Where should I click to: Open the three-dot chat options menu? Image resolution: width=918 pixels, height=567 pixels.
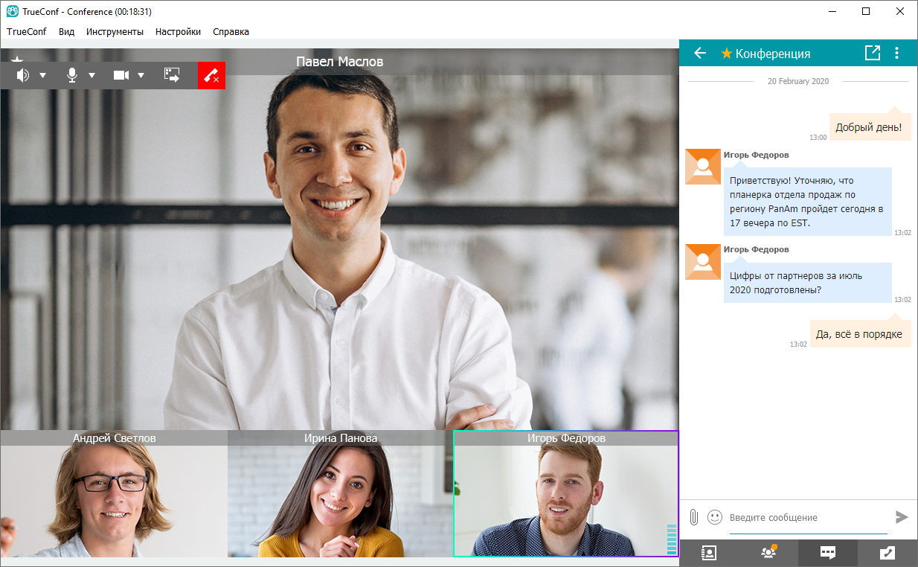click(x=896, y=53)
